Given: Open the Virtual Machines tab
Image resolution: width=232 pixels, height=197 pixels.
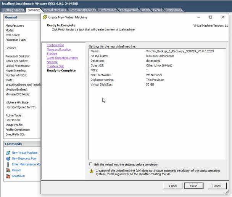Looking at the screenshot, I should pos(55,10).
